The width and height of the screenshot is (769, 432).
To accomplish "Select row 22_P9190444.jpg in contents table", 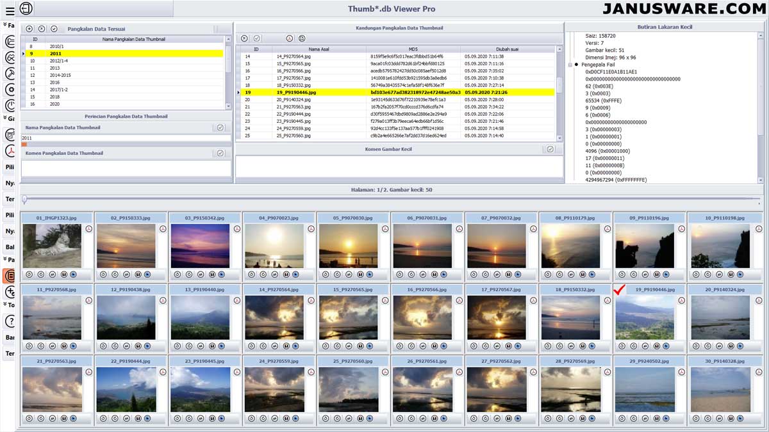I will 397,114.
